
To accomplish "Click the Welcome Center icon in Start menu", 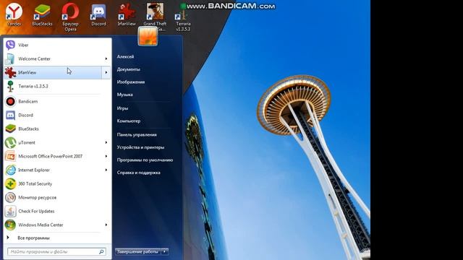I will (10, 58).
